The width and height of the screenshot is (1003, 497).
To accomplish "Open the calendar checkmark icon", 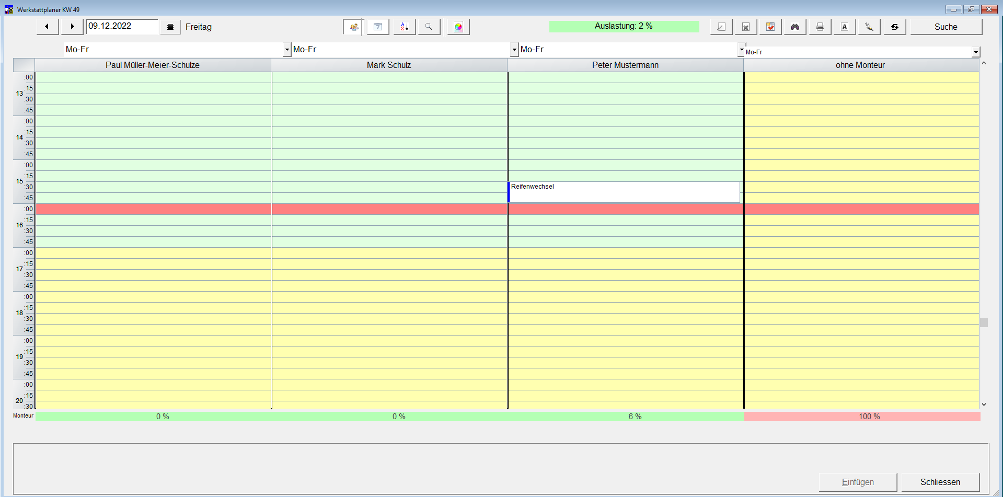I will click(x=770, y=27).
